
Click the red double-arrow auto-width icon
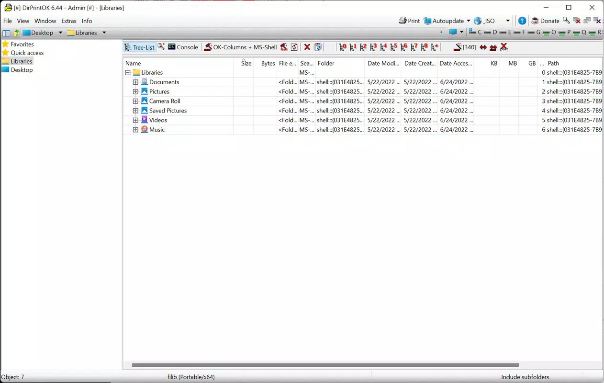tap(483, 47)
